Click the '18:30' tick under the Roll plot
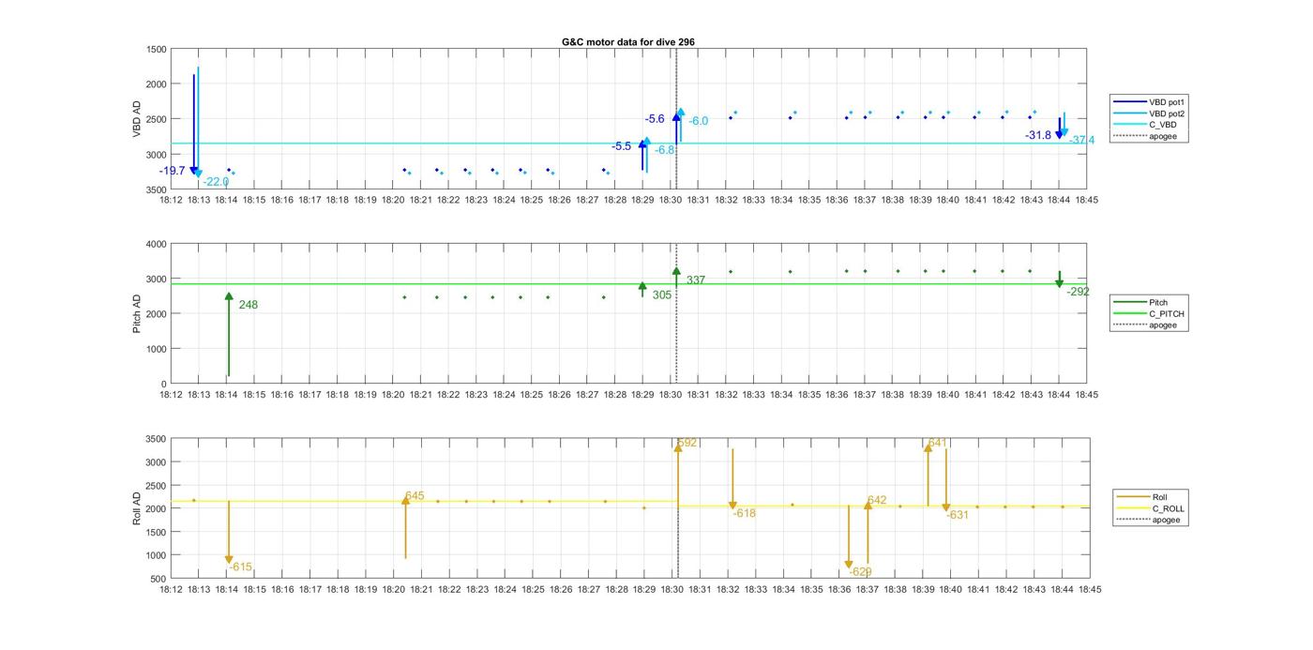The image size is (1313, 650). click(672, 590)
